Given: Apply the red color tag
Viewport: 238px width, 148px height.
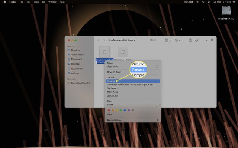Looking at the screenshot, I should coord(109,110).
